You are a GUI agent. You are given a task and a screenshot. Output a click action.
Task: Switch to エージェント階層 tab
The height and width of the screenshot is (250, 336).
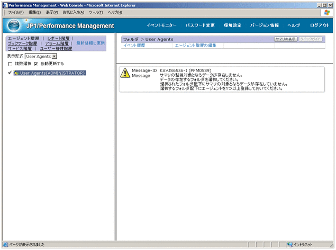tap(23, 38)
